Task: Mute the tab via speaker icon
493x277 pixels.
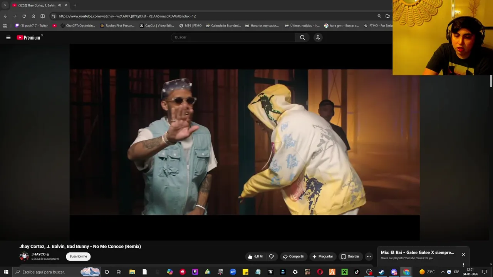Action: pyautogui.click(x=60, y=5)
